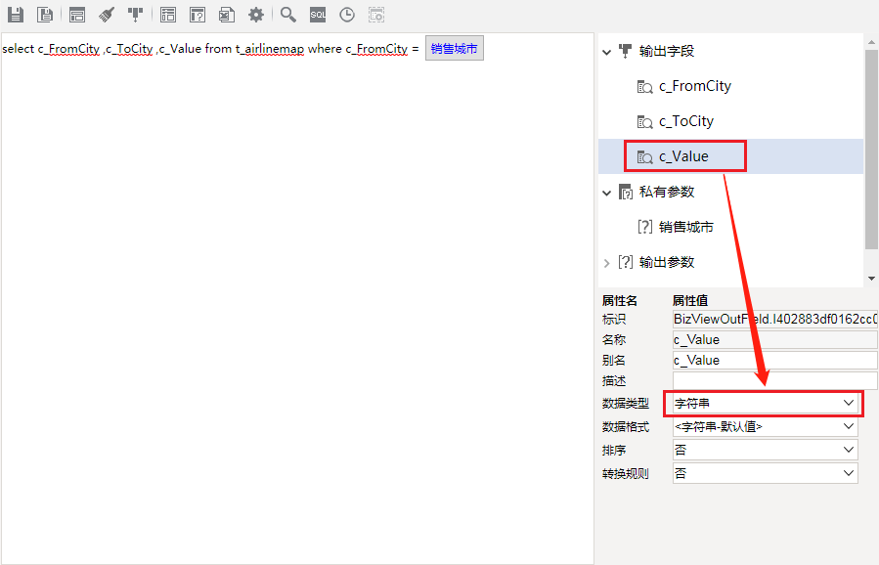The width and height of the screenshot is (879, 565).
Task: Click the SQL statement text in editor
Action: coord(210,49)
